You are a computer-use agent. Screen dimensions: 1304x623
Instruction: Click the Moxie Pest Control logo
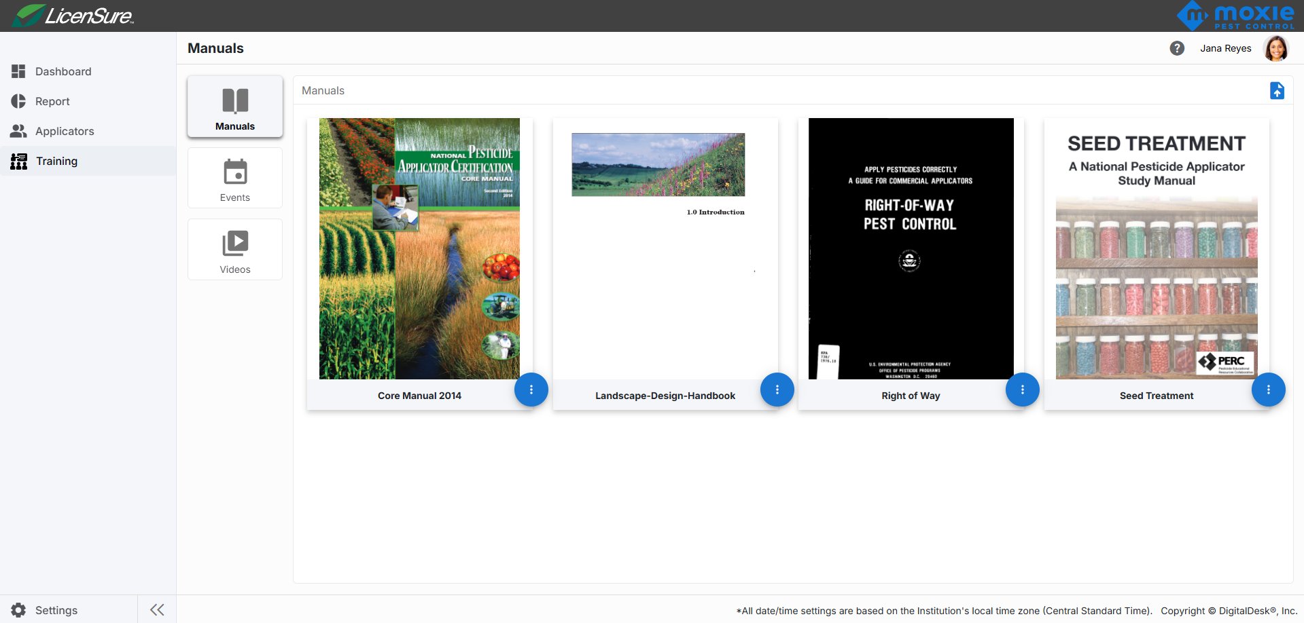pyautogui.click(x=1235, y=16)
